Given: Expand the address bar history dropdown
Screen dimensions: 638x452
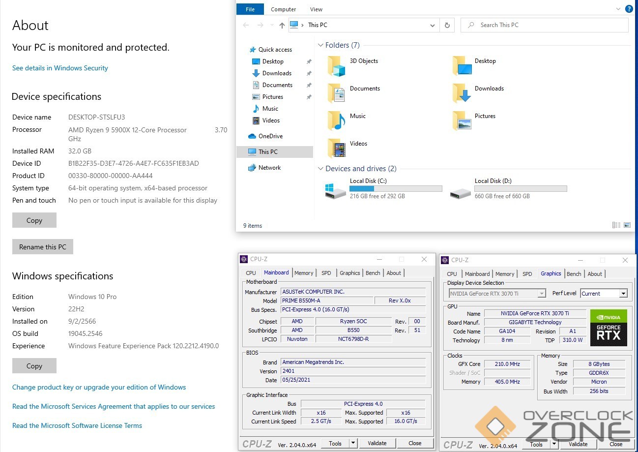Looking at the screenshot, I should [x=433, y=26].
